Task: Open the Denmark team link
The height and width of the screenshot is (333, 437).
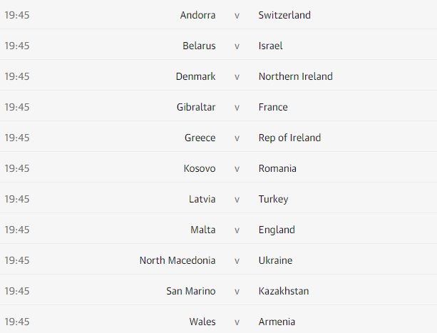Action: point(195,76)
